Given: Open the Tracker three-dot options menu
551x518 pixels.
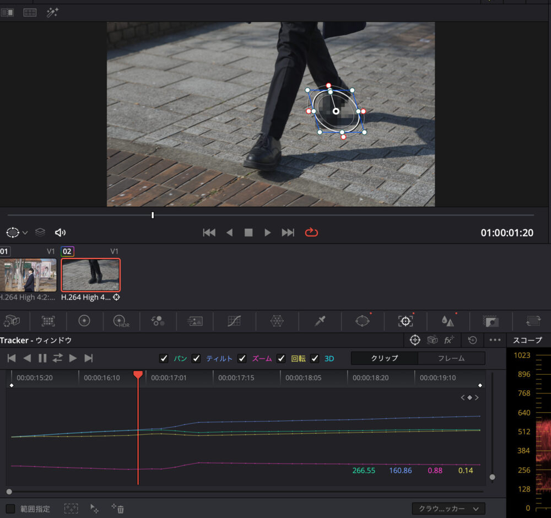Looking at the screenshot, I should pos(495,340).
